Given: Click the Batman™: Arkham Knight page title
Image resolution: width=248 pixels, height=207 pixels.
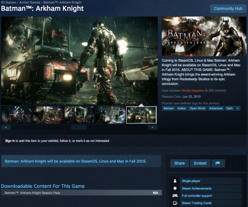Looking at the screenshot, I should (42, 8).
